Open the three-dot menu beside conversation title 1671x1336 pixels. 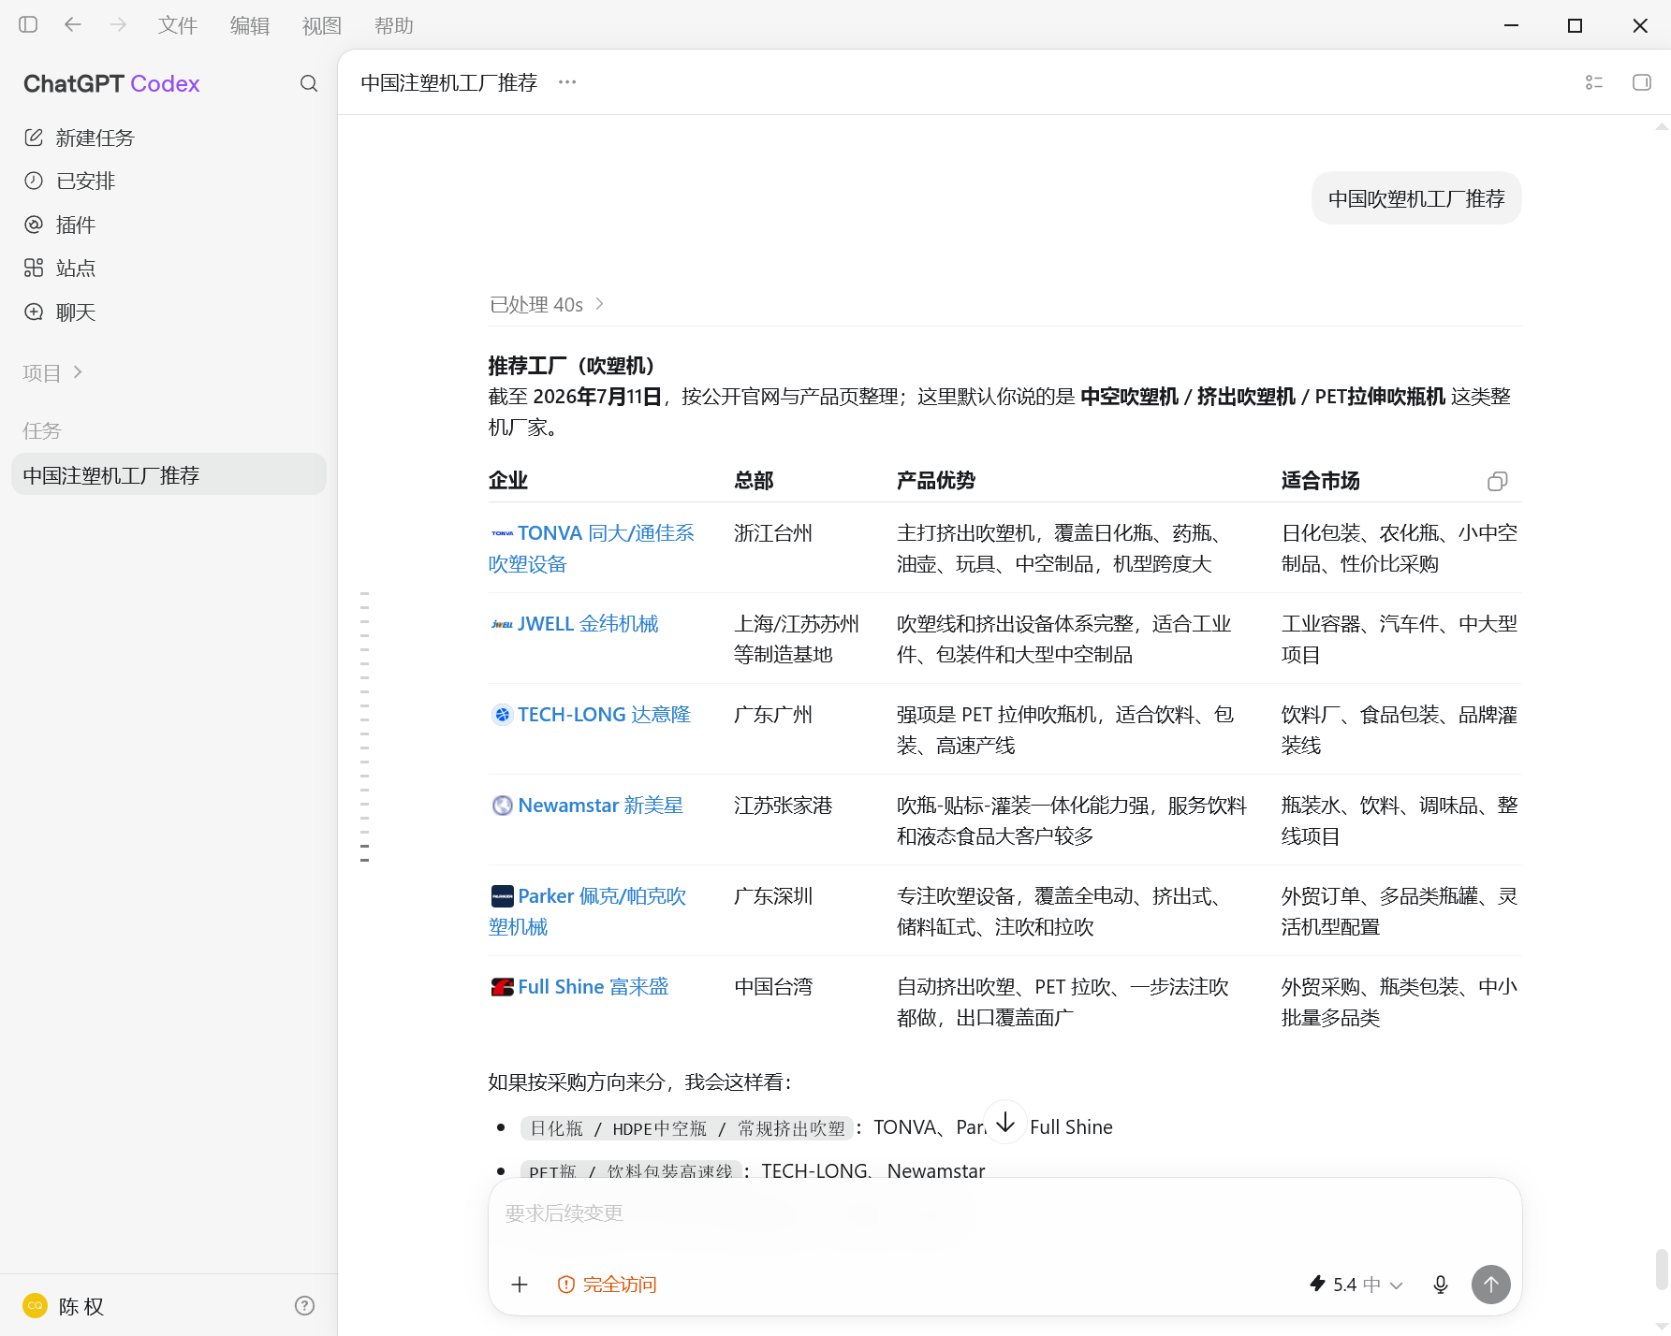pos(567,82)
